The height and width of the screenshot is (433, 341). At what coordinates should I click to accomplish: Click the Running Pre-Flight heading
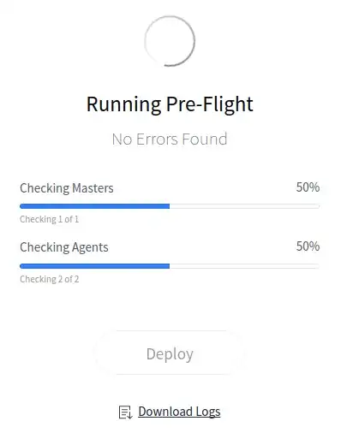click(x=170, y=104)
